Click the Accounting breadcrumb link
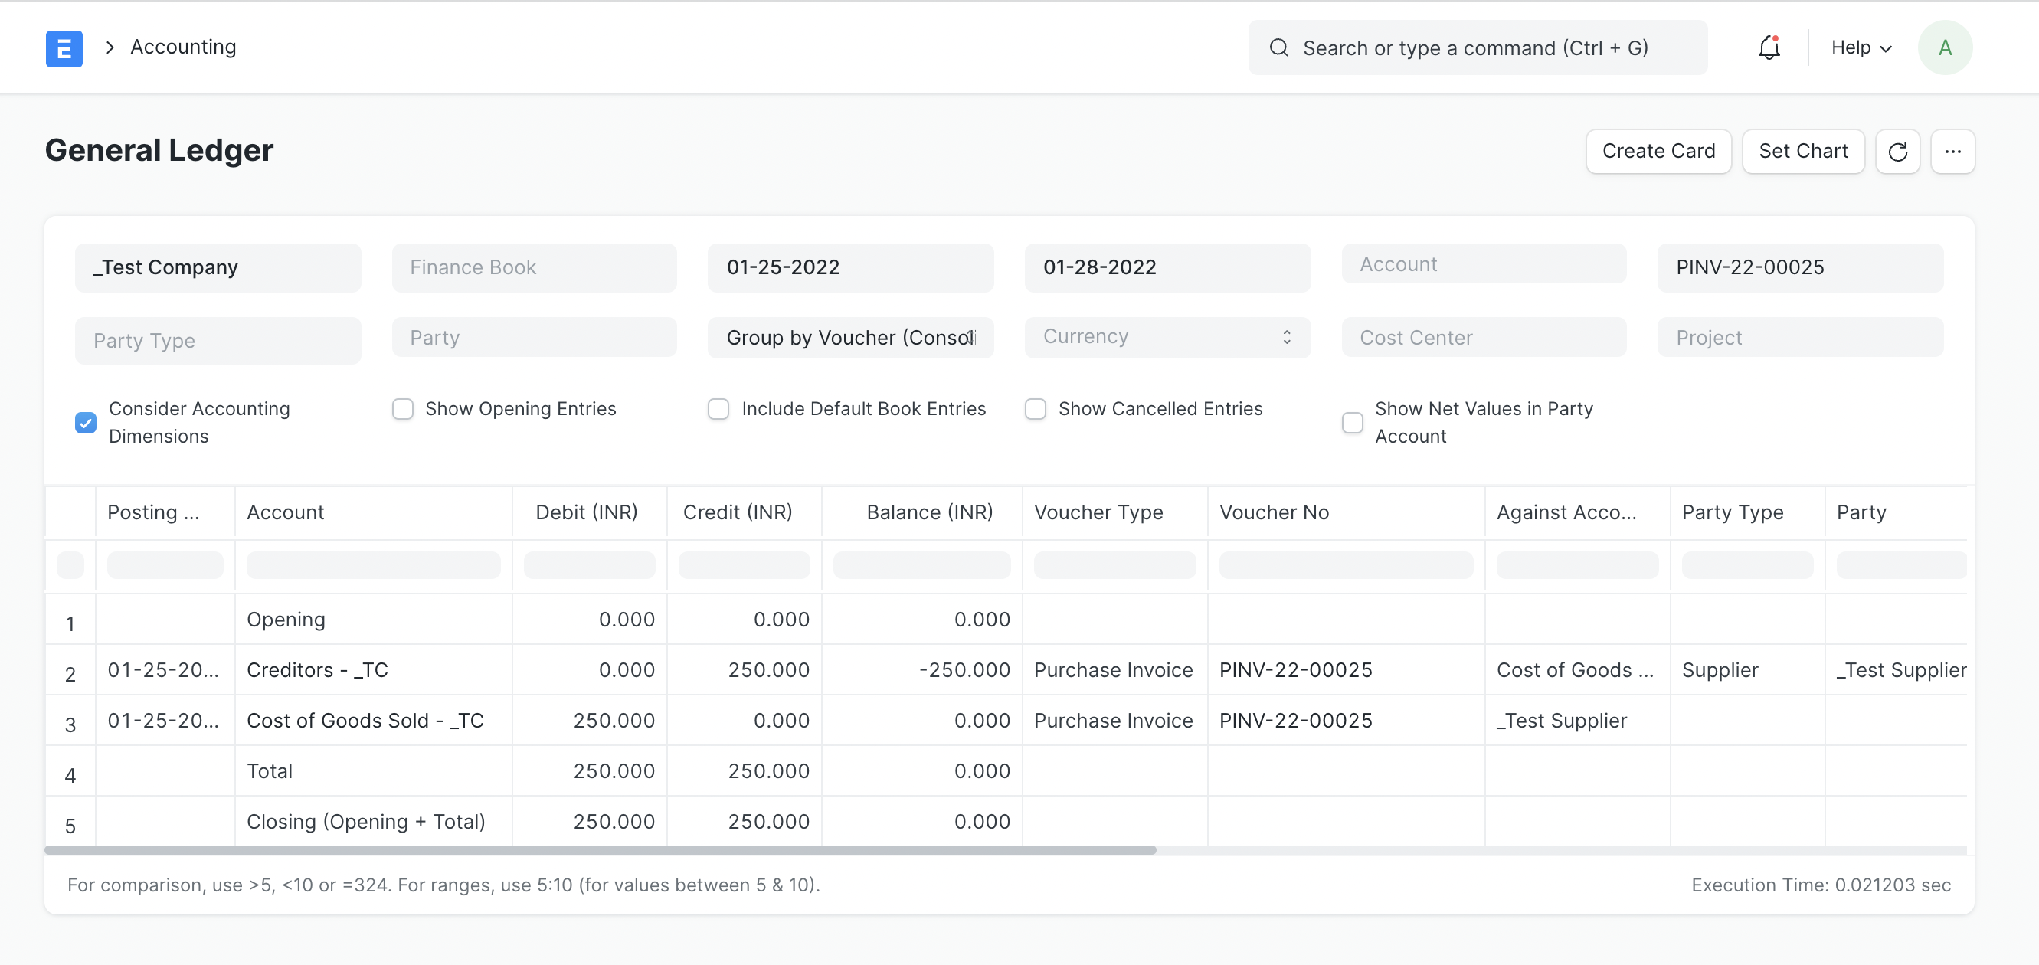Screen dimensions: 2039x965 182,47
